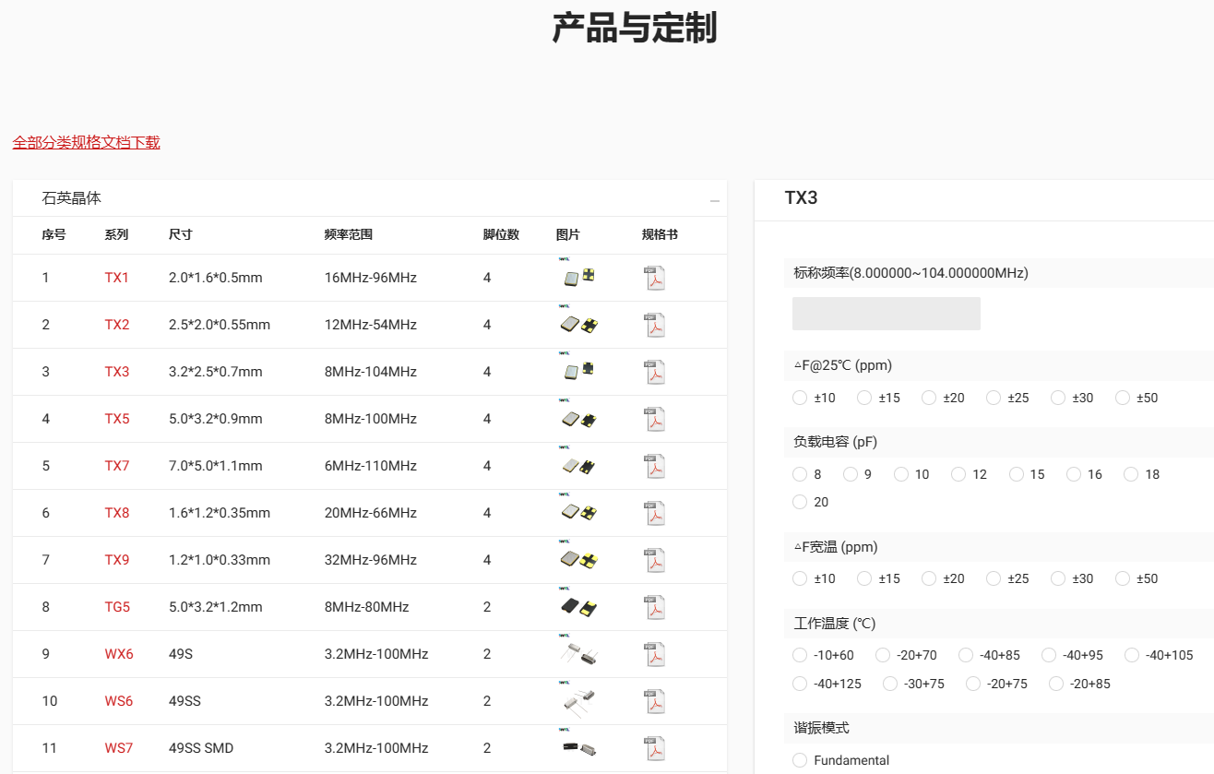Open the PDF datasheet for TG5
This screenshot has width=1214, height=774.
pos(654,607)
